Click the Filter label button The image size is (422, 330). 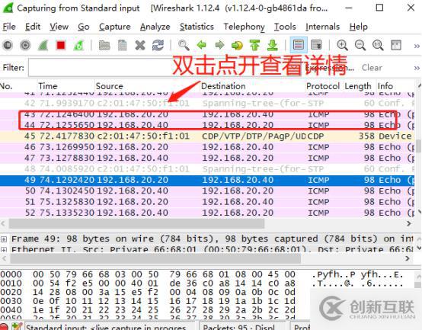14,67
